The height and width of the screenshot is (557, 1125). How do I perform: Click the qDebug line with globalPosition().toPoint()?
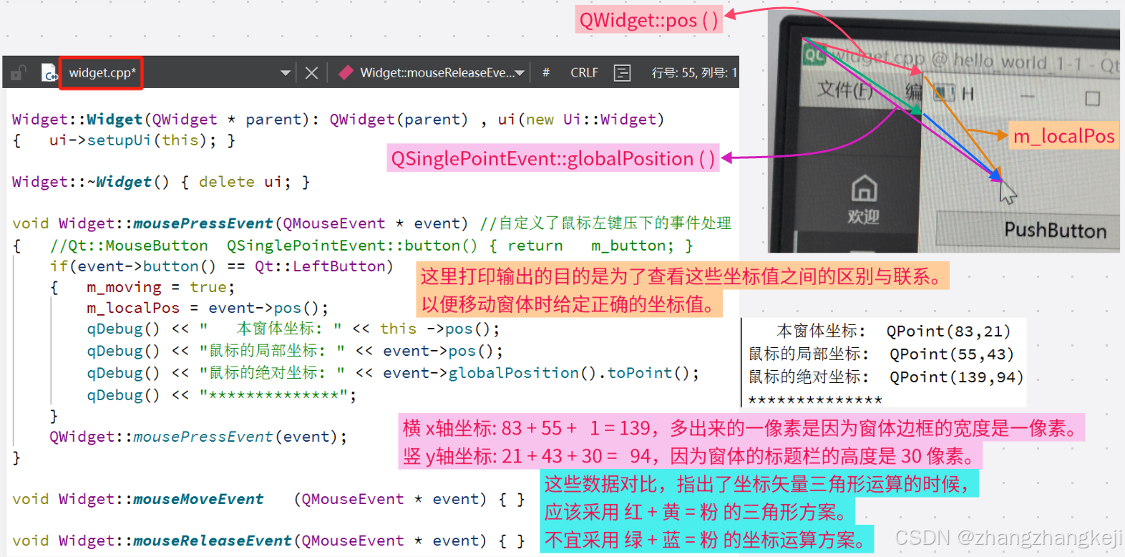pyautogui.click(x=393, y=373)
